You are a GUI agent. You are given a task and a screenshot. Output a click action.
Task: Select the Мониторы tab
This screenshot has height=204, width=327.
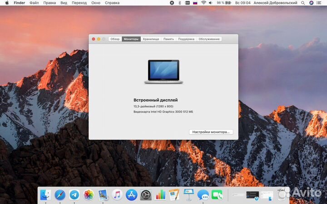click(131, 39)
